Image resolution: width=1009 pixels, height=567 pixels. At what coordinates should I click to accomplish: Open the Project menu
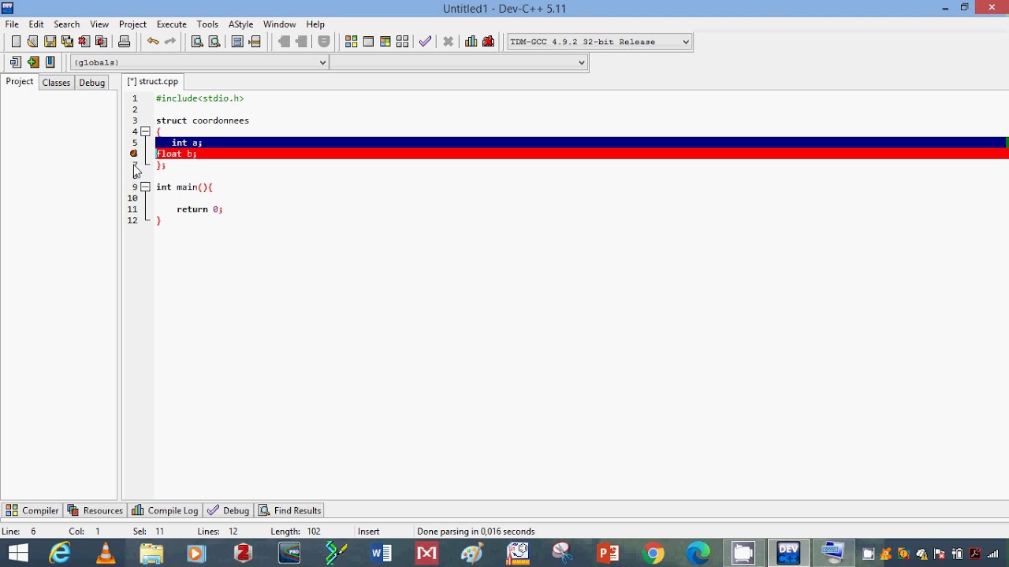coord(132,24)
